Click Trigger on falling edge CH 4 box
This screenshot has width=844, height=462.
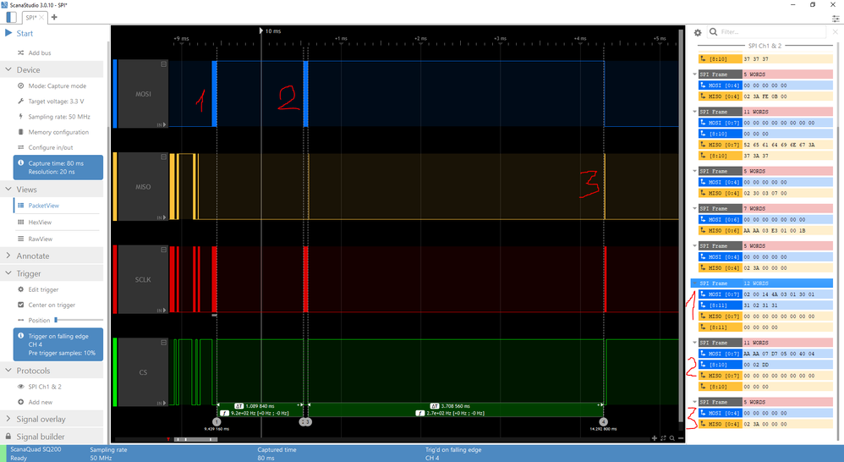pyautogui.click(x=58, y=344)
